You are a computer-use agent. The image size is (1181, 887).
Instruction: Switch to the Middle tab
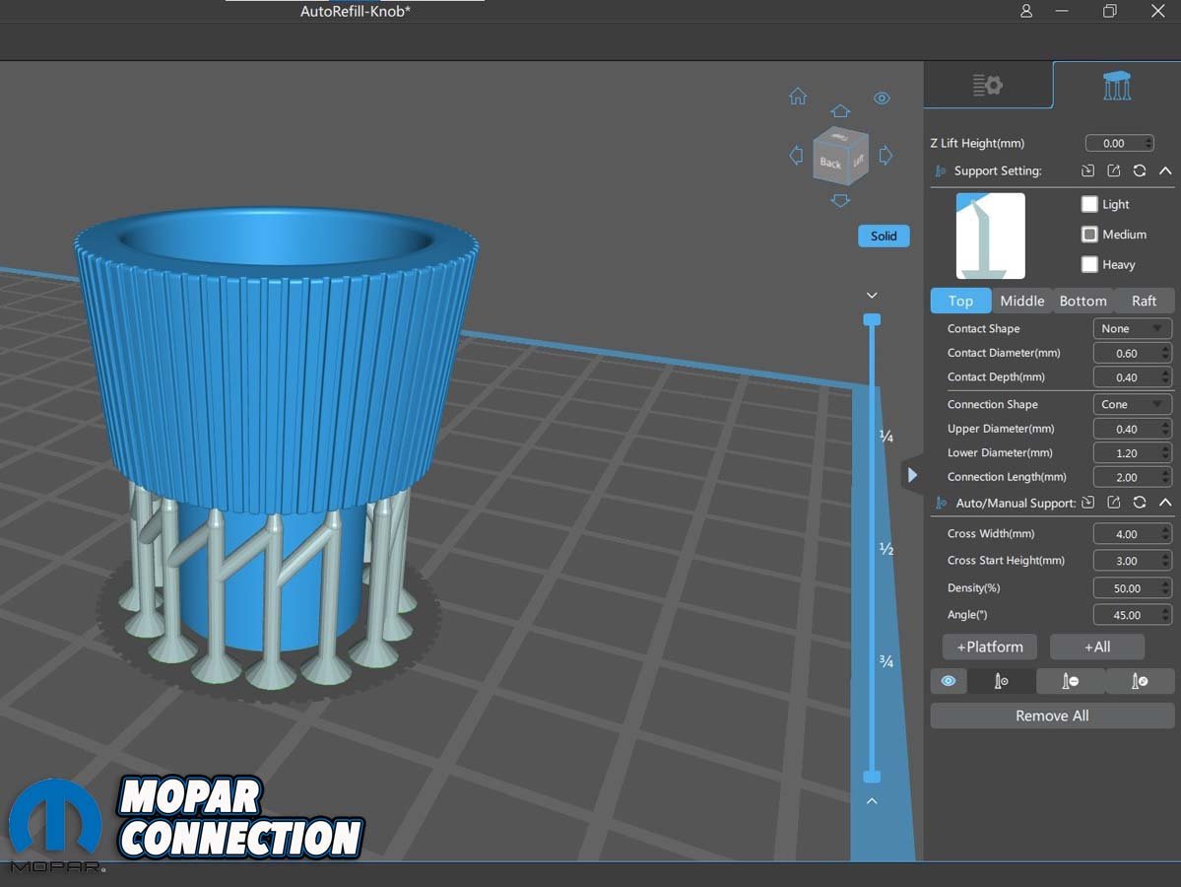[1021, 301]
